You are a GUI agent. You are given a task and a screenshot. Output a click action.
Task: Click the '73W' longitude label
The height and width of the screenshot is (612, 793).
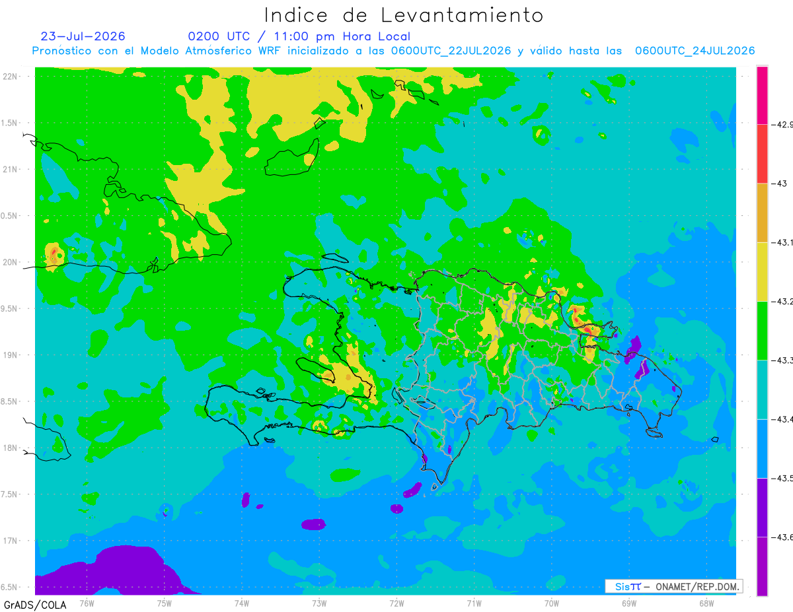point(319,603)
